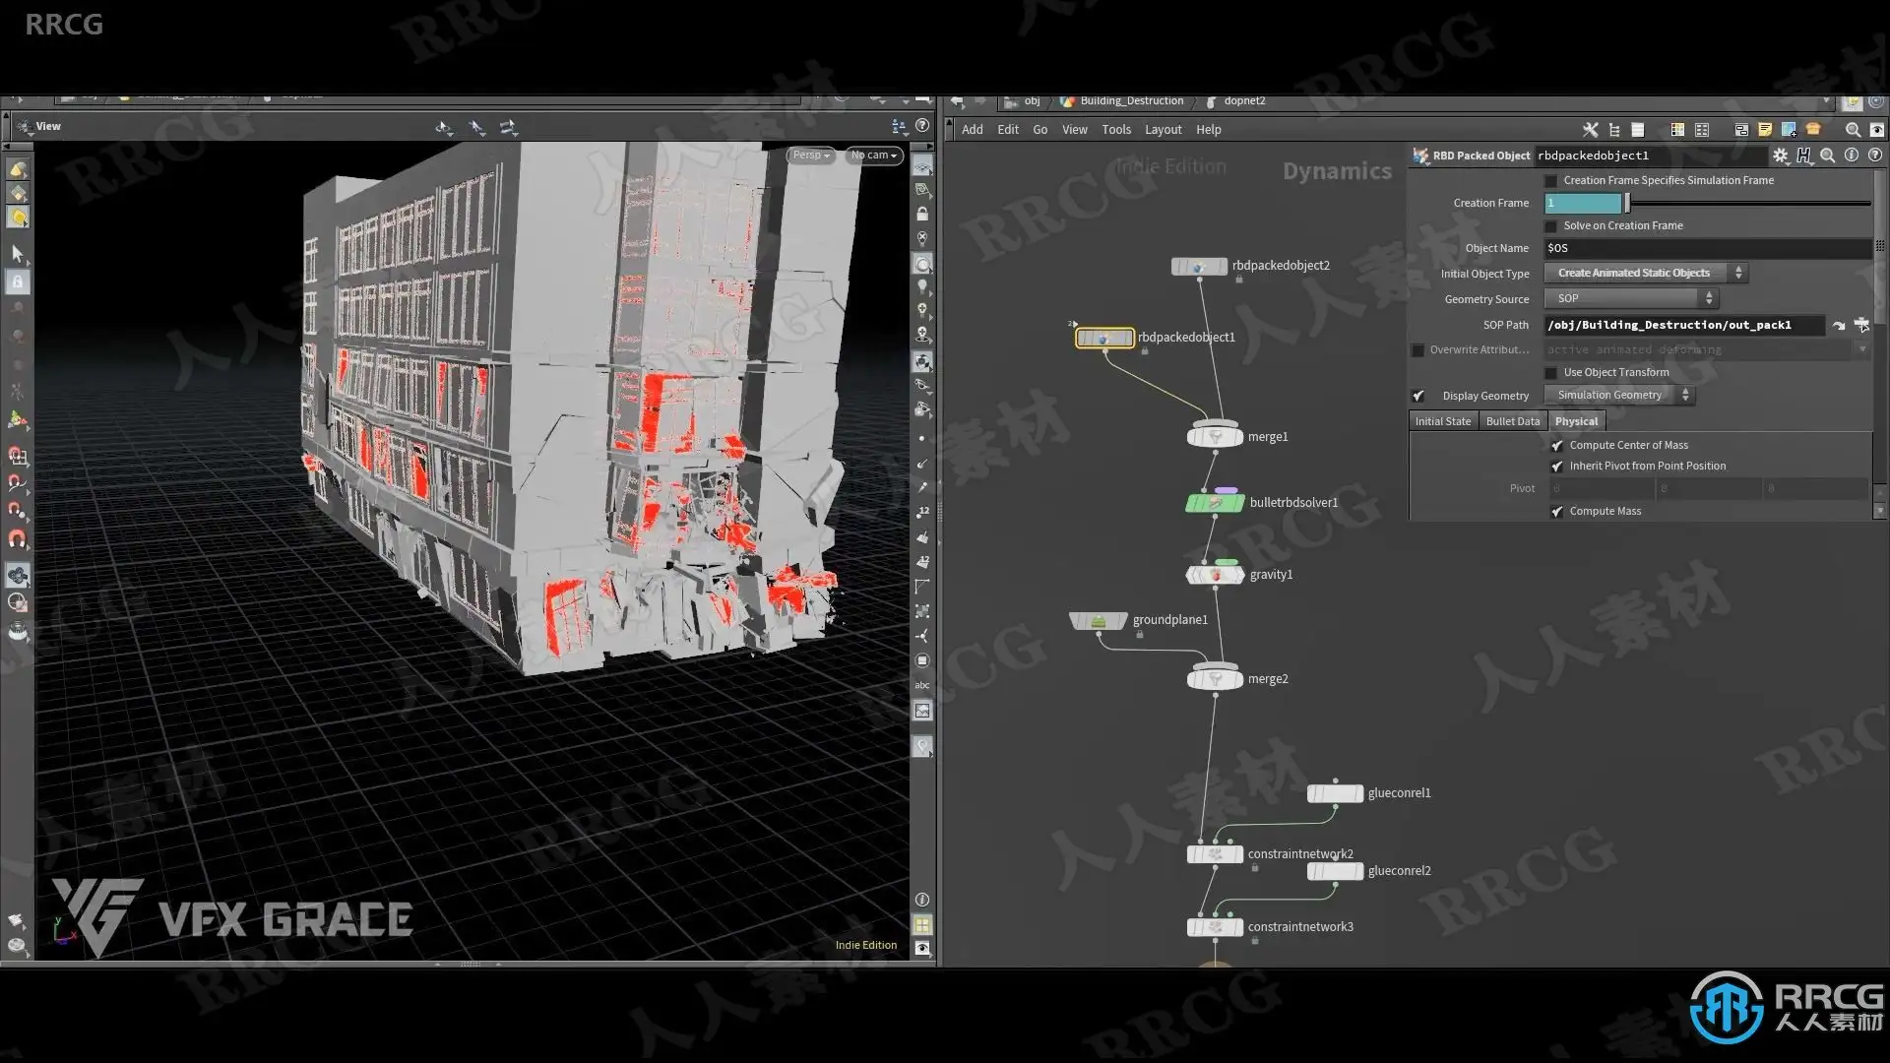Screen dimensions: 1890x1063
Task: Click the node info 'i' icon
Action: (x=1852, y=156)
